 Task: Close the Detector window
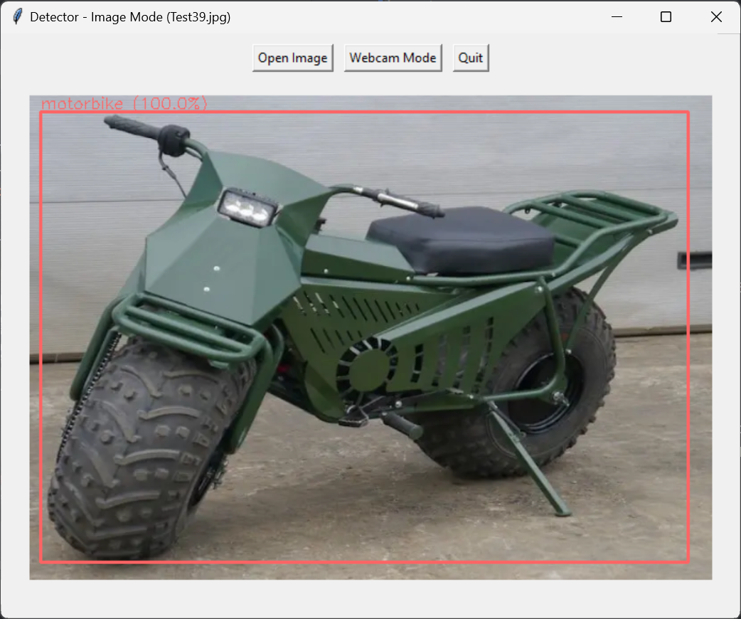716,17
